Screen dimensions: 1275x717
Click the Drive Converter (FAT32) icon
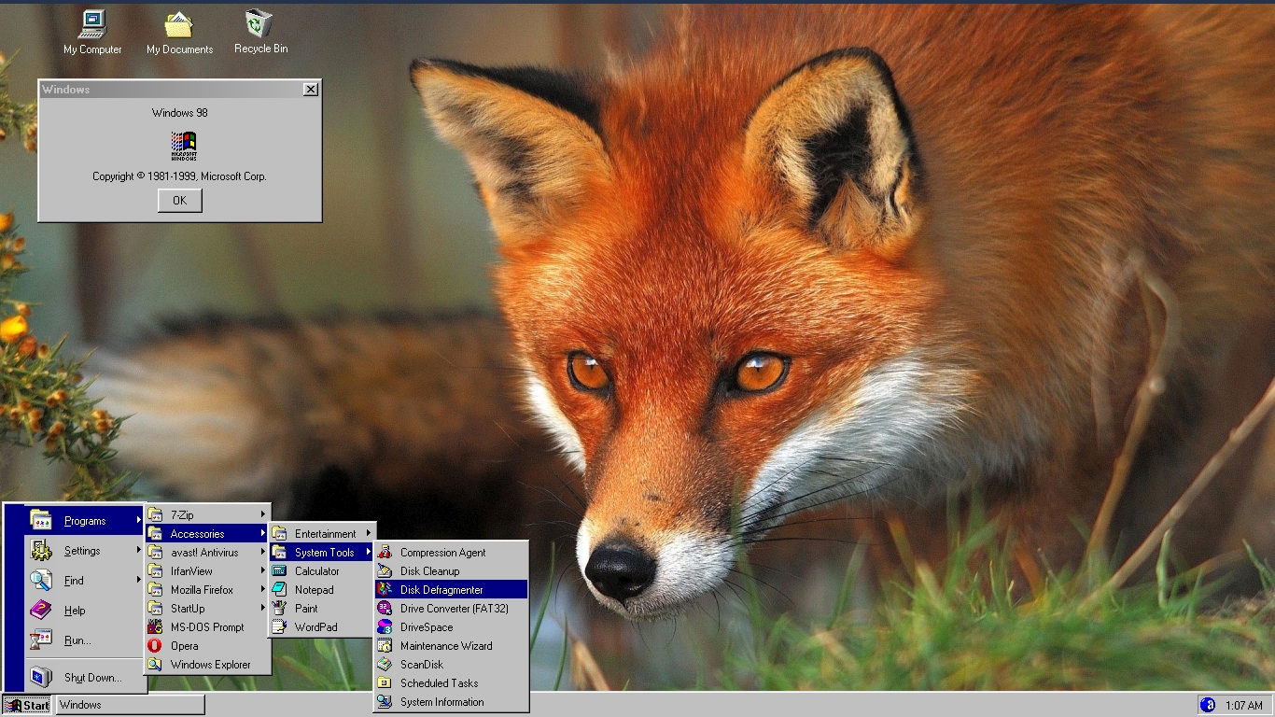(385, 609)
